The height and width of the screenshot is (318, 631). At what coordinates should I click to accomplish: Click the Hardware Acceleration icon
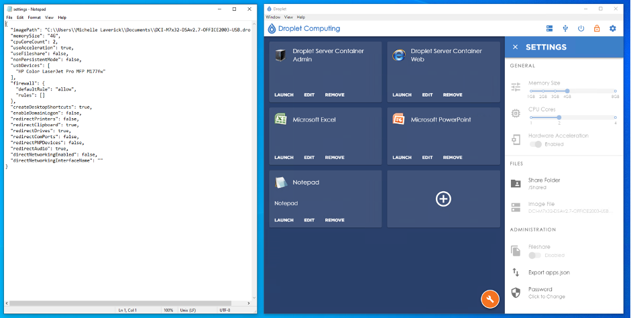pyautogui.click(x=516, y=140)
